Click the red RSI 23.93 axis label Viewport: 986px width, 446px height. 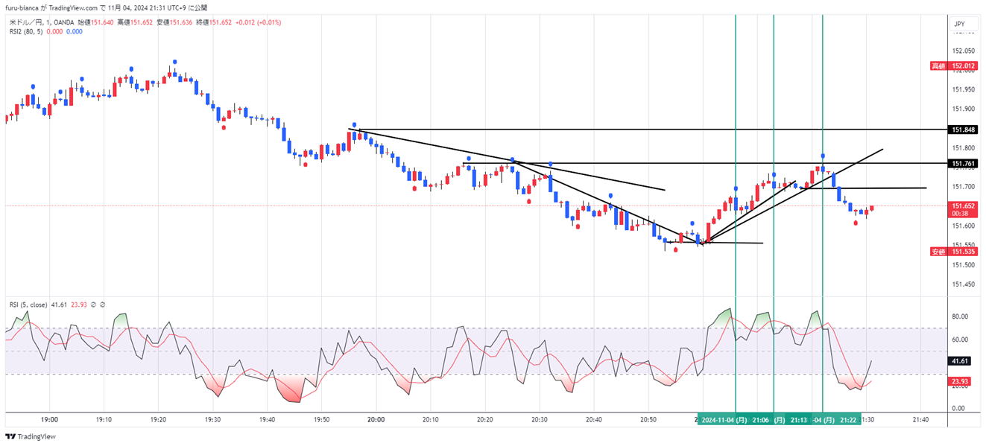962,382
